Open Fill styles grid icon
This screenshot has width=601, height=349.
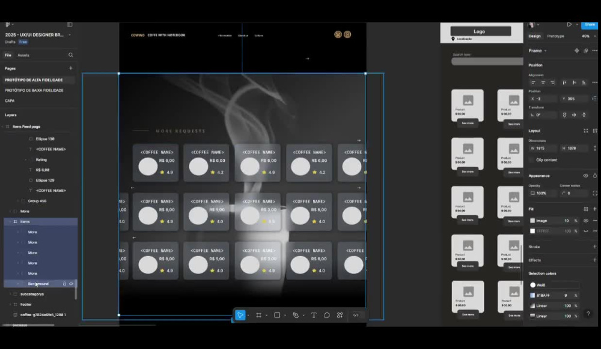[x=585, y=209]
